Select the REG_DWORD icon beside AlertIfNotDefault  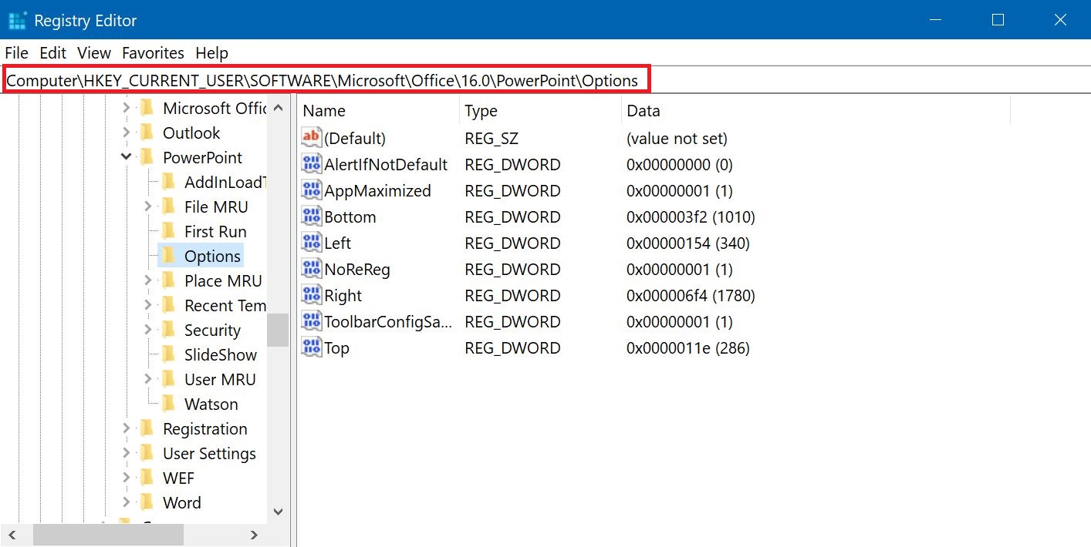pos(311,164)
